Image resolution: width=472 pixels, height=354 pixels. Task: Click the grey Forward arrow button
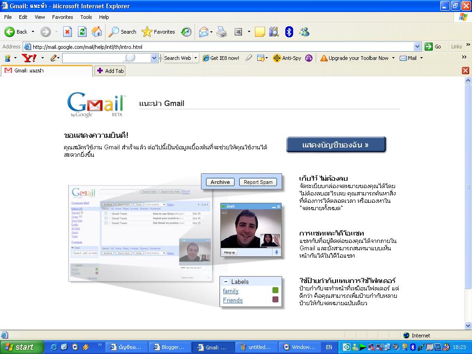pos(46,32)
